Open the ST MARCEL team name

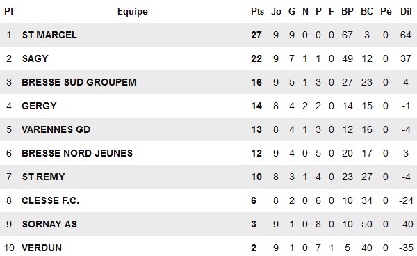pos(49,35)
